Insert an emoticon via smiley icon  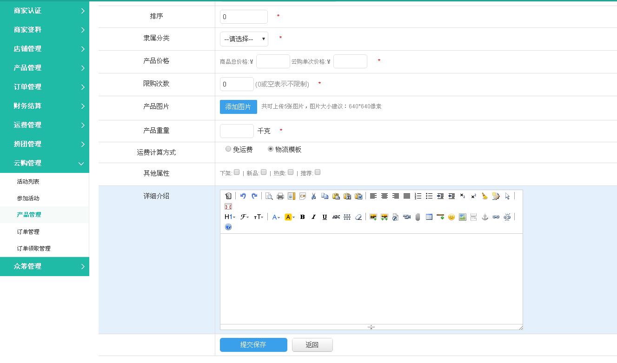(x=451, y=217)
